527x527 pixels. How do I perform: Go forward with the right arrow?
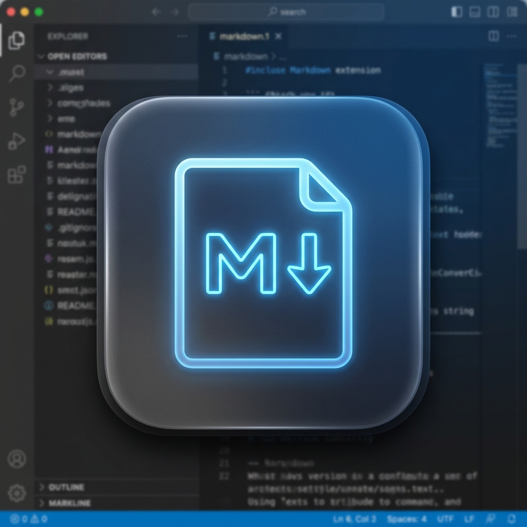(175, 12)
